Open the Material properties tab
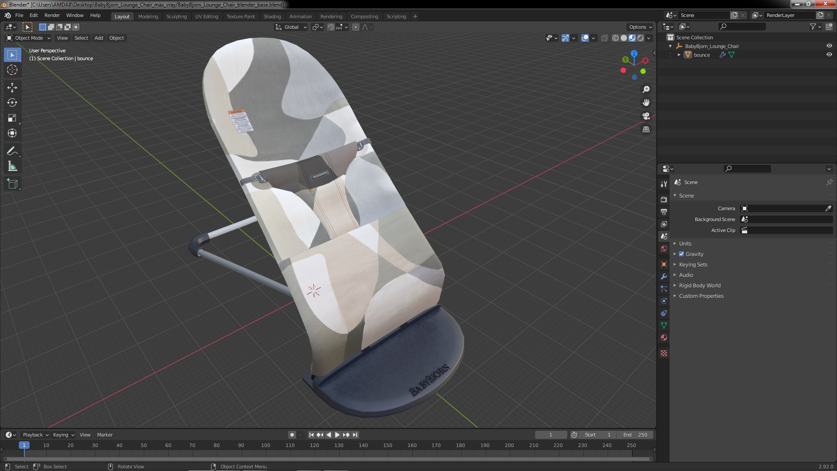This screenshot has width=837, height=471. pyautogui.click(x=664, y=338)
